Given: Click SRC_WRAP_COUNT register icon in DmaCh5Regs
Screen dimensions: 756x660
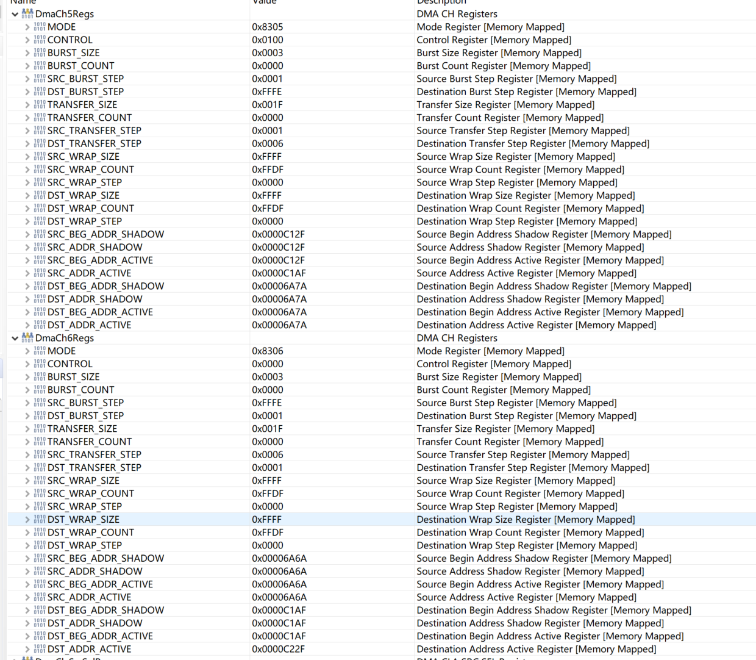Looking at the screenshot, I should tap(40, 170).
